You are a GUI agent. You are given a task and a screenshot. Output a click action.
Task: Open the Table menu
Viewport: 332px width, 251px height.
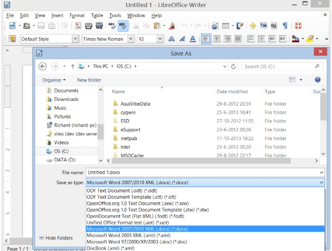[97, 15]
